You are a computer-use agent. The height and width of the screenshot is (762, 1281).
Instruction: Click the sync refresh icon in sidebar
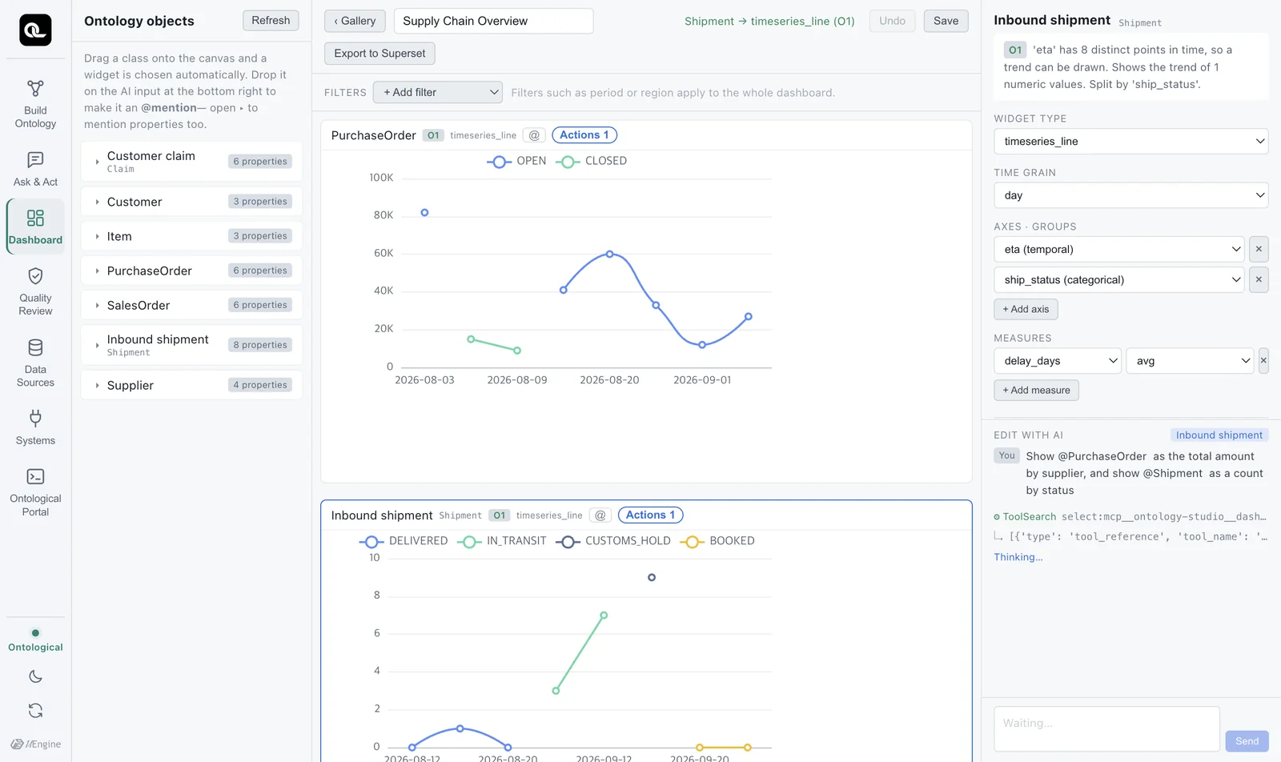tap(35, 710)
